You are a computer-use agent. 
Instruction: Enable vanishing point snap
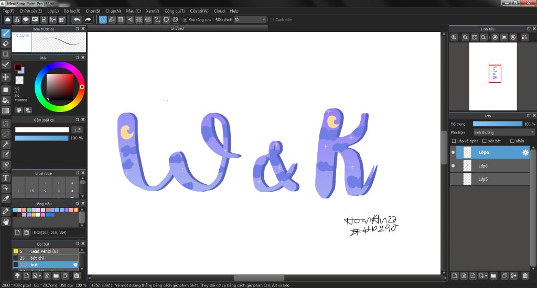click(130, 19)
